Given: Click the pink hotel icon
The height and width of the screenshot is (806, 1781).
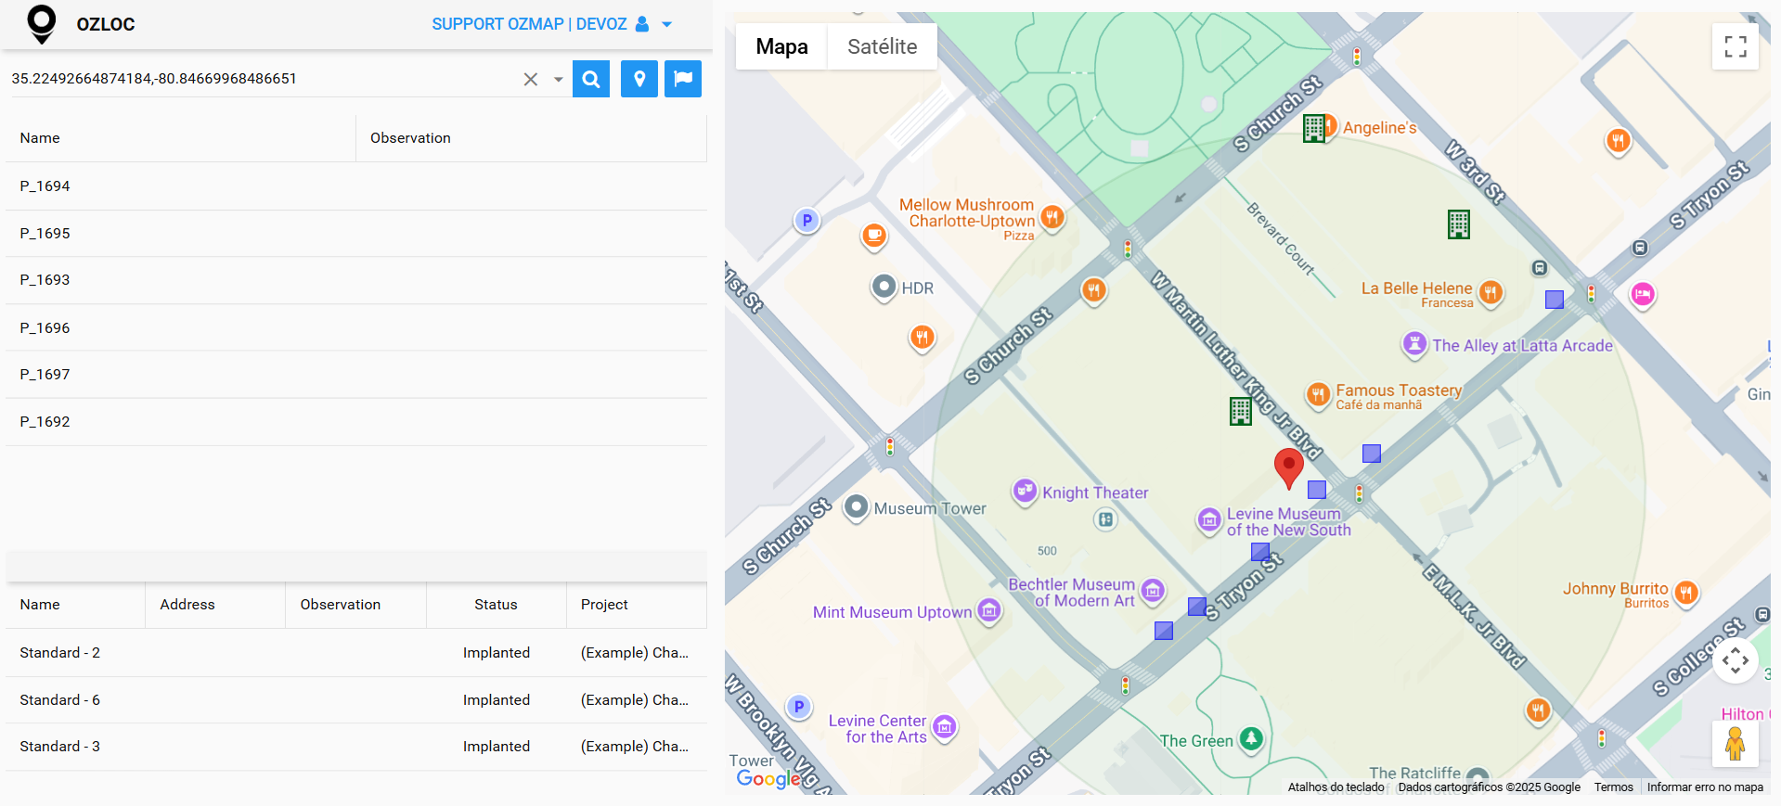Looking at the screenshot, I should coord(1643,295).
